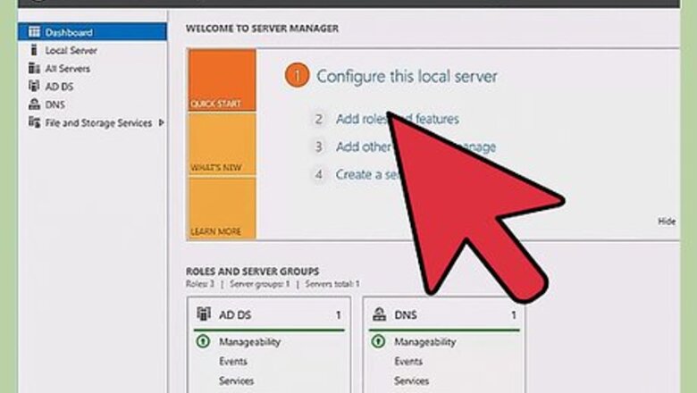Click the number 1 step circle

(x=297, y=76)
